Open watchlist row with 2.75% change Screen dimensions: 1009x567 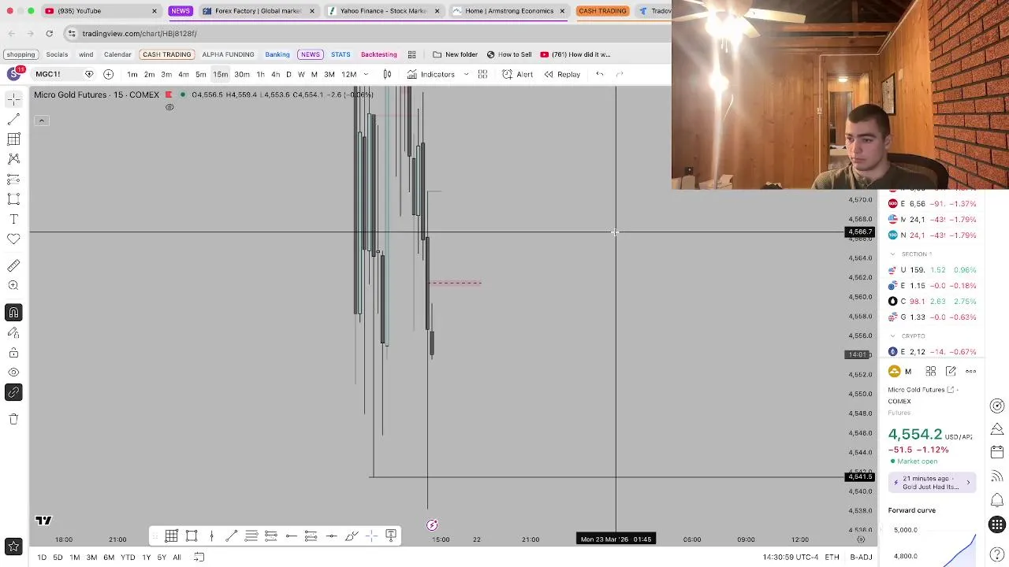coord(933,302)
